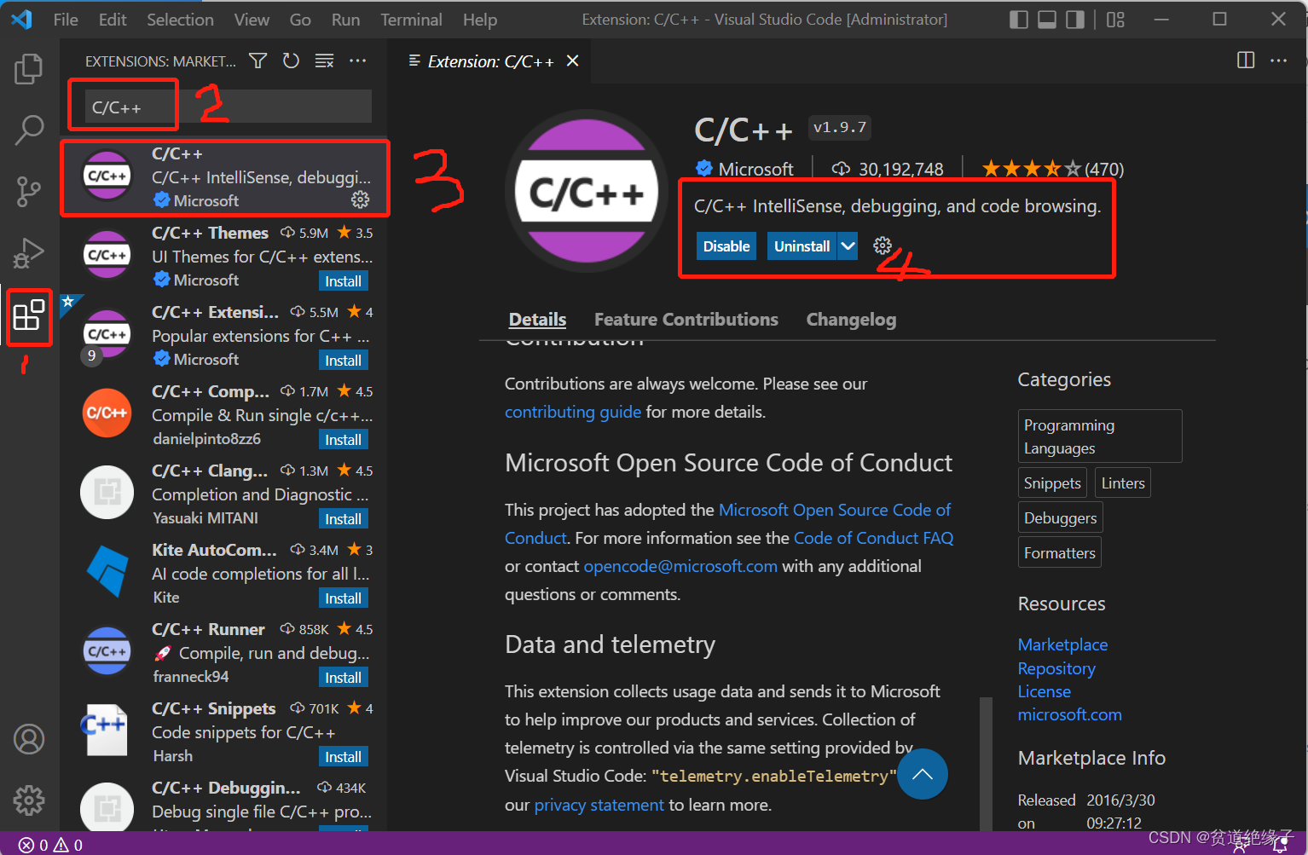Switch to Feature Contributions tab
This screenshot has height=855, width=1308.
coord(686,320)
